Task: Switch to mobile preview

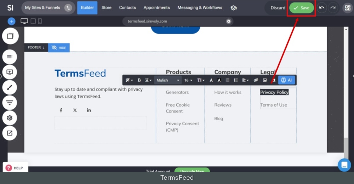Action: click(40, 21)
